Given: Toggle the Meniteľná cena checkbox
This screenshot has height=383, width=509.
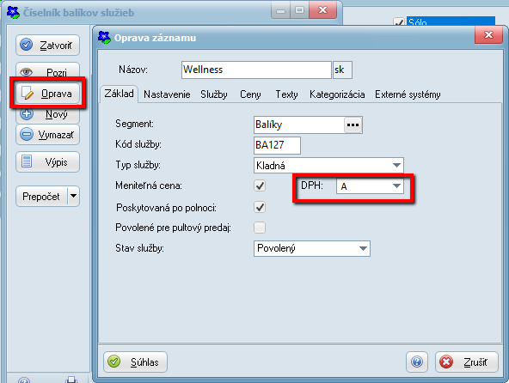Looking at the screenshot, I should (x=260, y=185).
